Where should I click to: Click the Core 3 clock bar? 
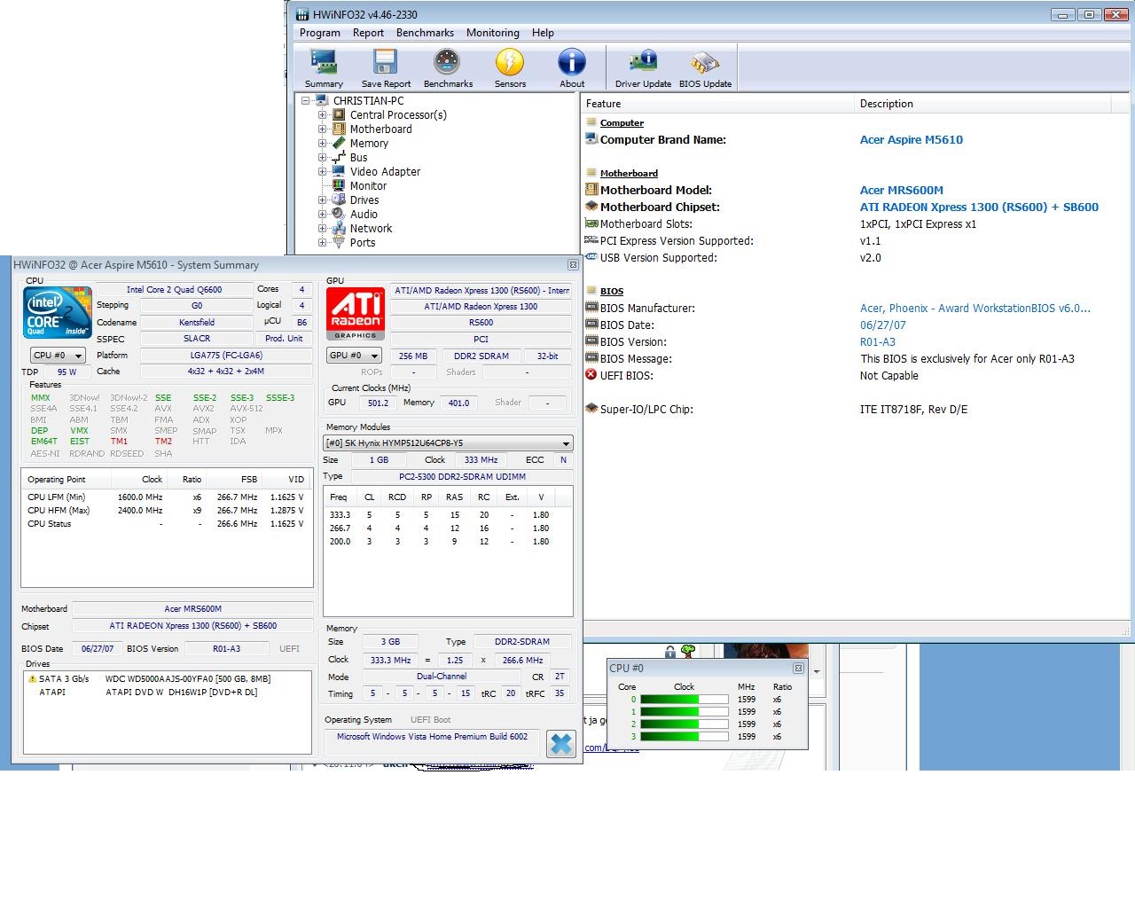pyautogui.click(x=684, y=737)
